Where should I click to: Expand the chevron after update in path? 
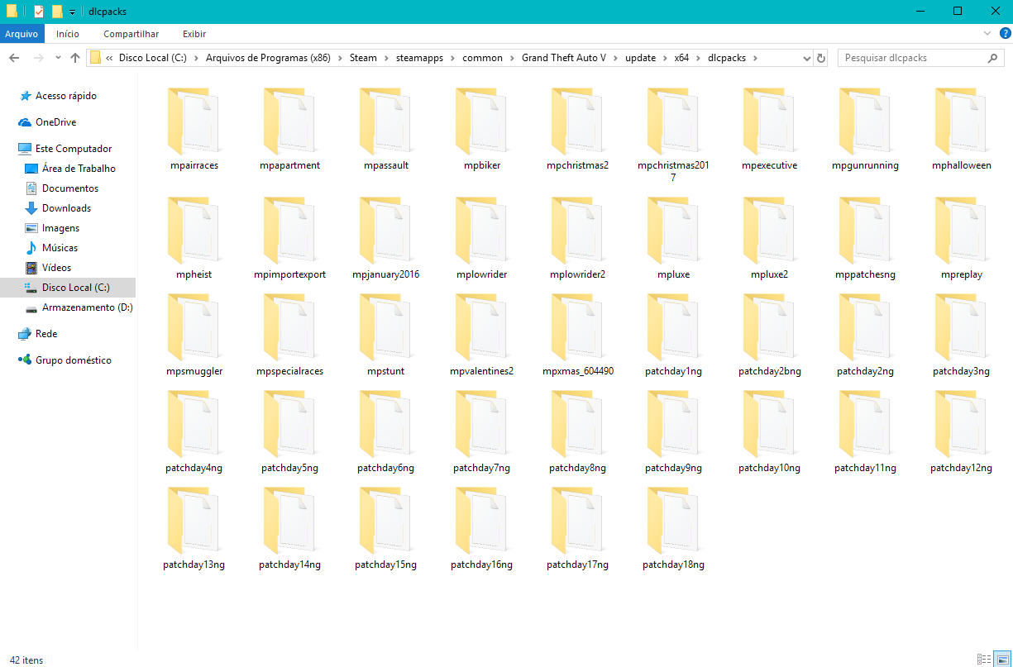665,58
